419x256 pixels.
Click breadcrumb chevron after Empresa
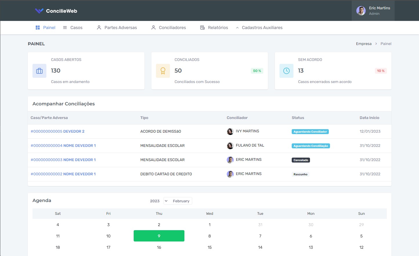(376, 44)
